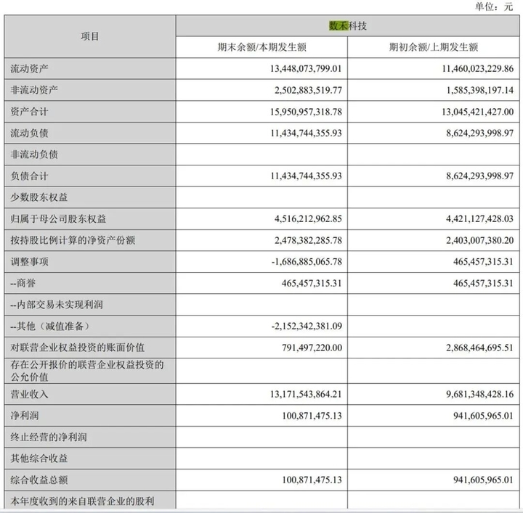This screenshot has height=513, width=523.
Task: Select the 项目 column header
Action: [90, 37]
